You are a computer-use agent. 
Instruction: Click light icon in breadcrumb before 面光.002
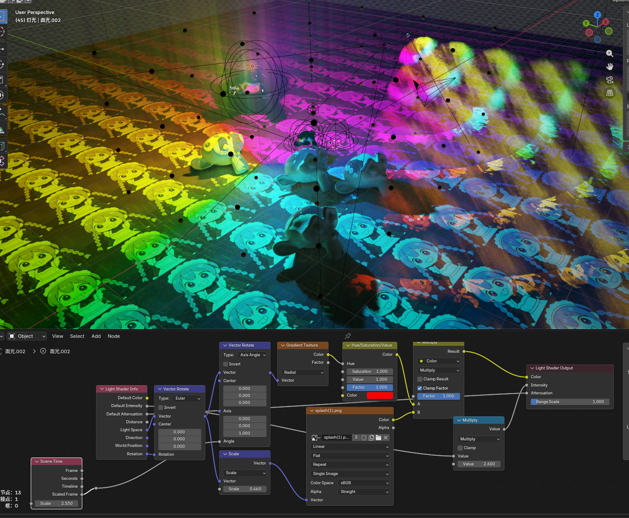pyautogui.click(x=43, y=351)
